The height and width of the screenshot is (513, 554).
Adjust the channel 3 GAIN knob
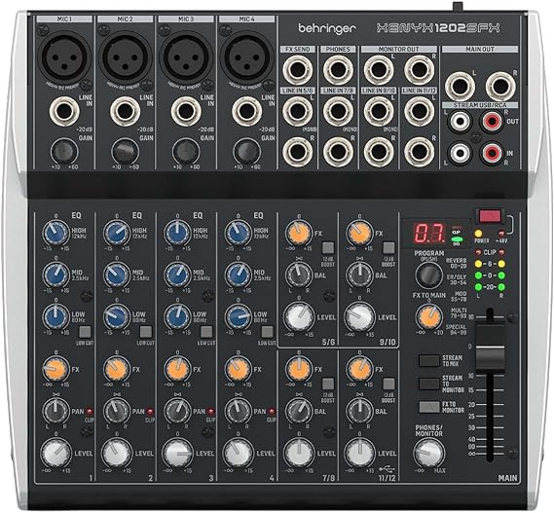(186, 152)
